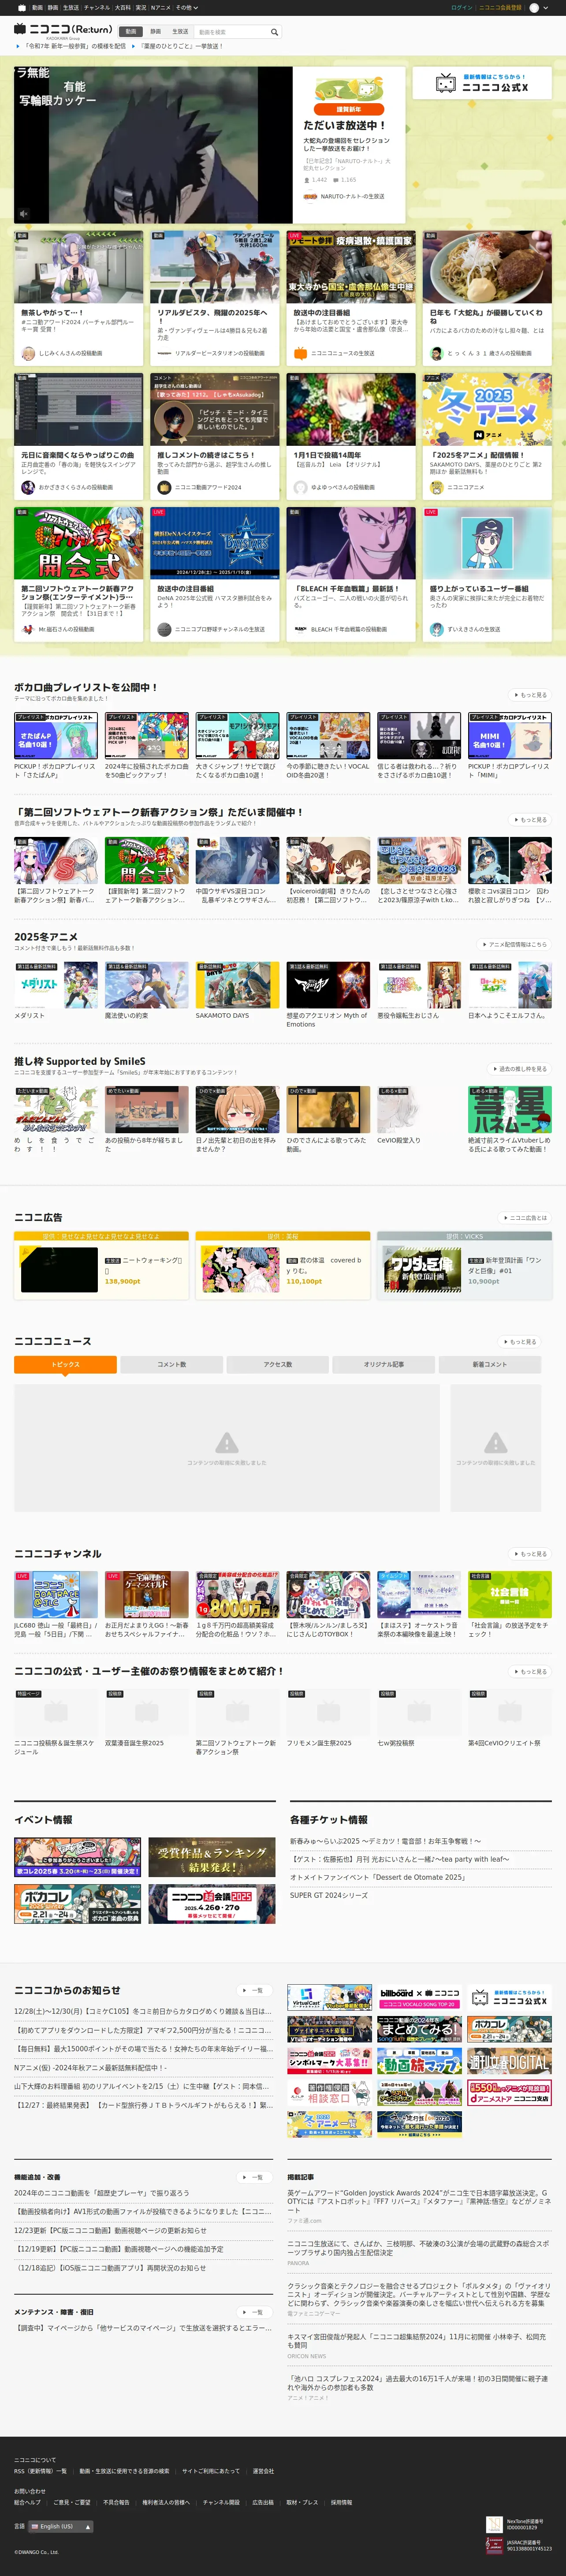
Task: Open the English (US) language dropdown
Action: (61, 2526)
